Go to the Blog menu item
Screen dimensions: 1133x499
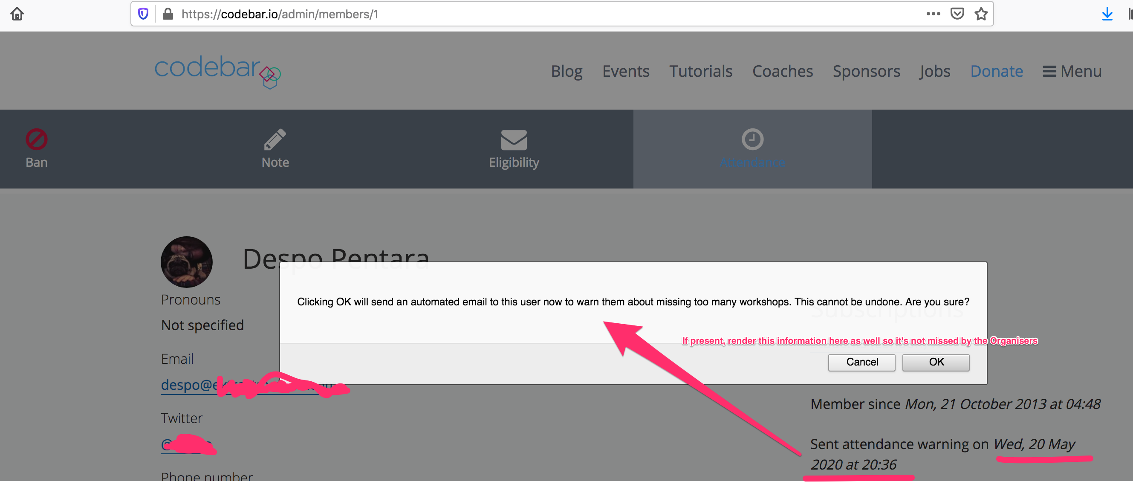coord(566,71)
